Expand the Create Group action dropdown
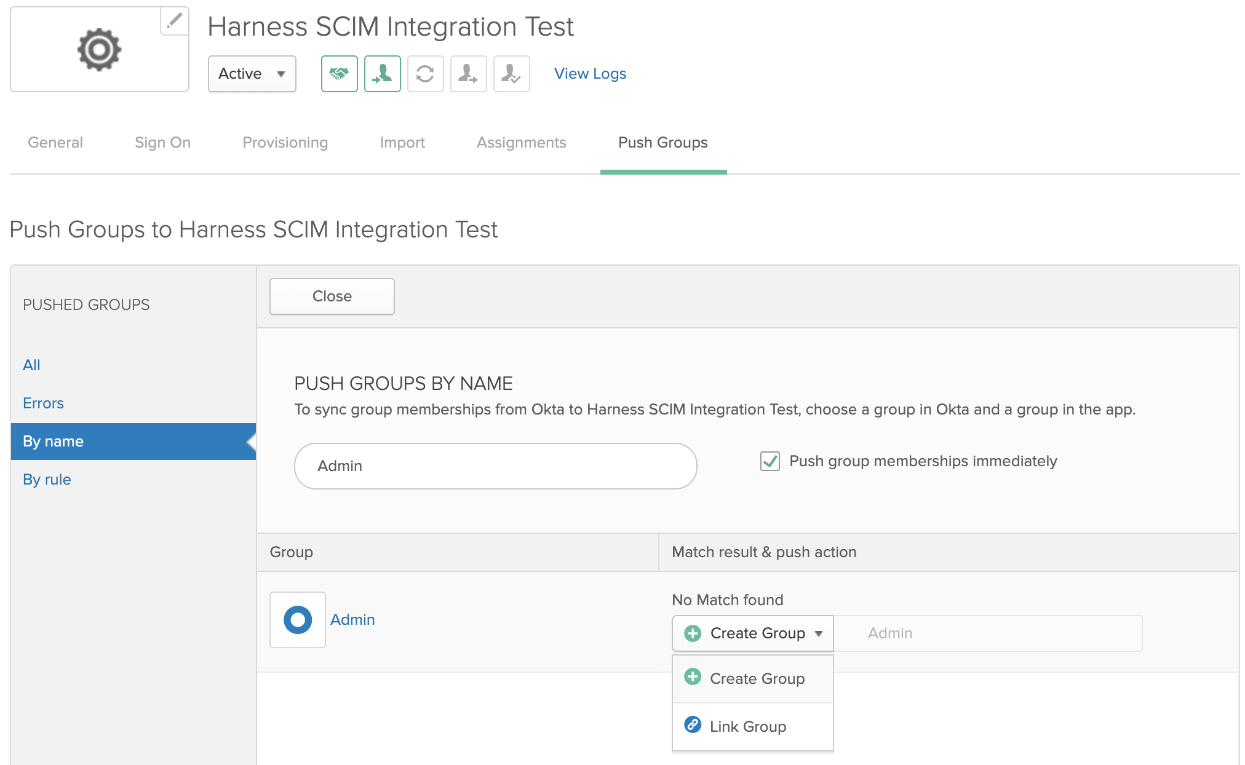This screenshot has width=1245, height=765. pos(753,633)
